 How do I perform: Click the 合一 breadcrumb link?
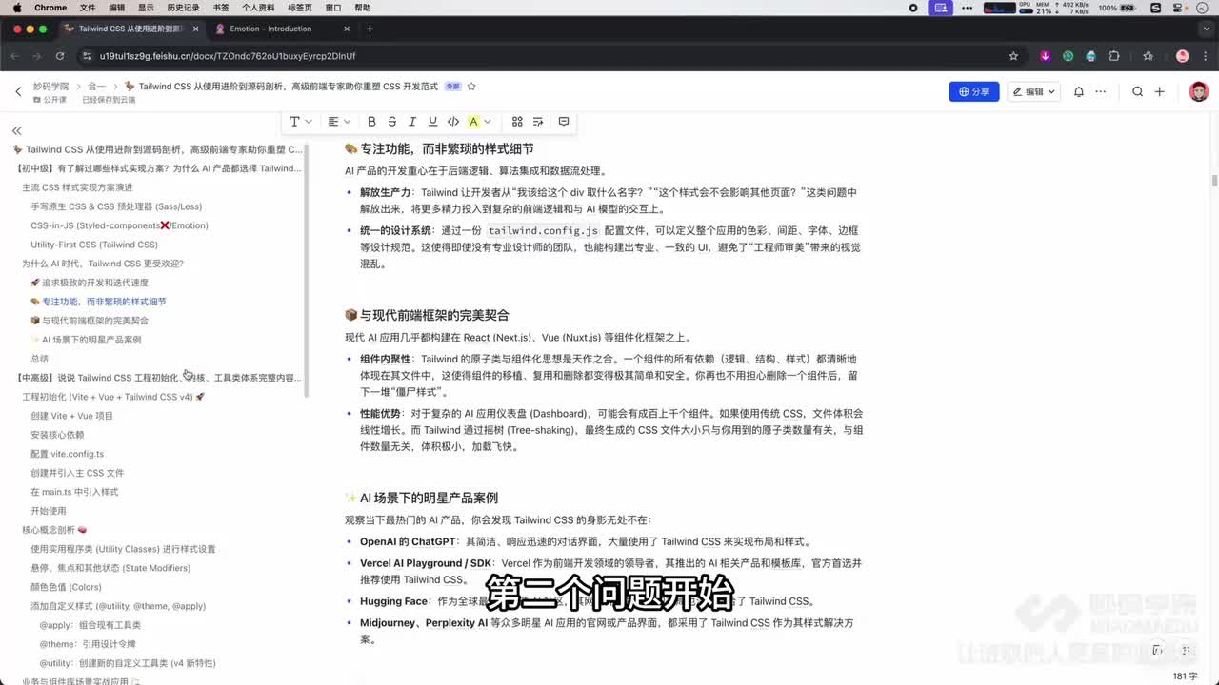click(97, 87)
